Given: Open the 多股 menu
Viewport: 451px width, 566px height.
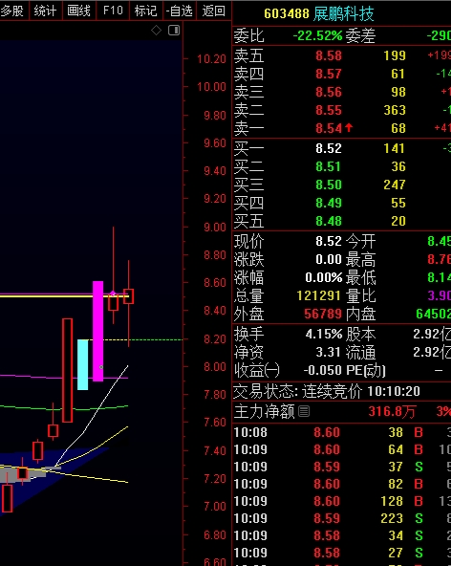Looking at the screenshot, I should (x=13, y=11).
